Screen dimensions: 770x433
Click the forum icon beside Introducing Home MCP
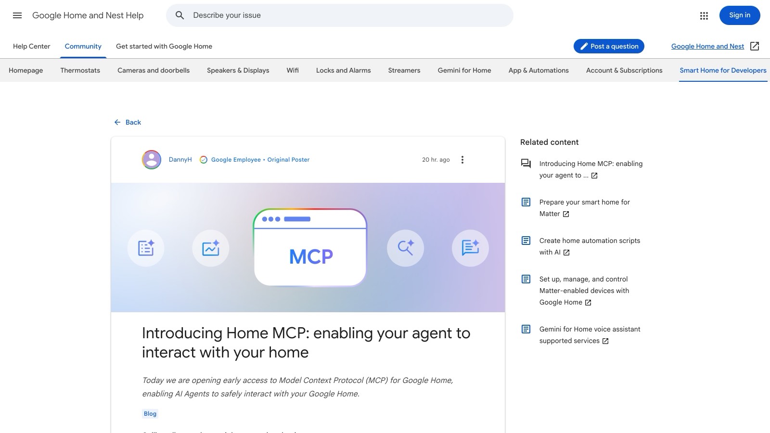coord(526,164)
